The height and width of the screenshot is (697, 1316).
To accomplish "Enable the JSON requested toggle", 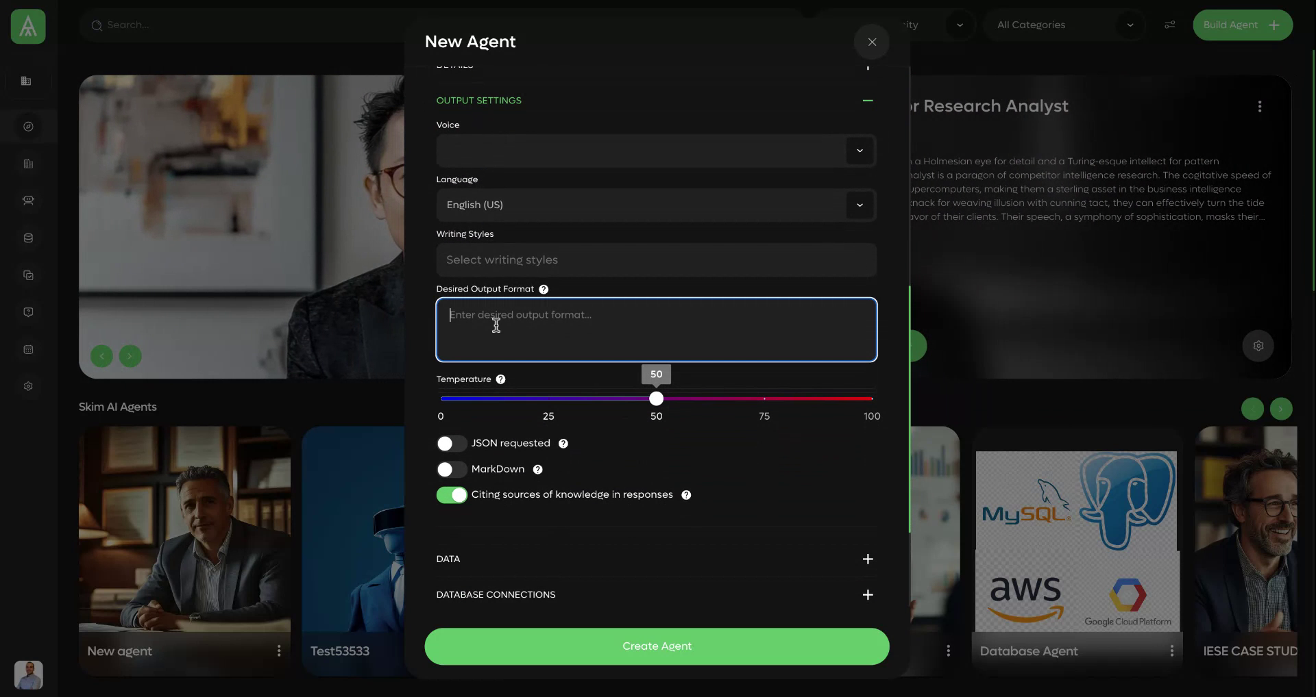I will pos(450,443).
